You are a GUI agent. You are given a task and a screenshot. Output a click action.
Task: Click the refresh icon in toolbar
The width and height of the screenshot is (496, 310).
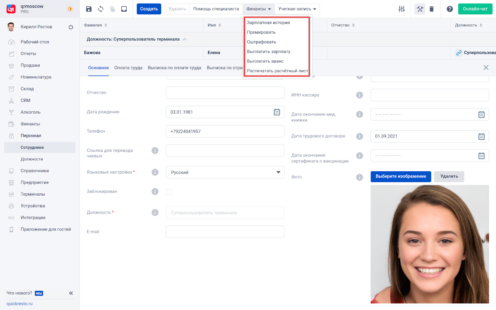pyautogui.click(x=101, y=9)
